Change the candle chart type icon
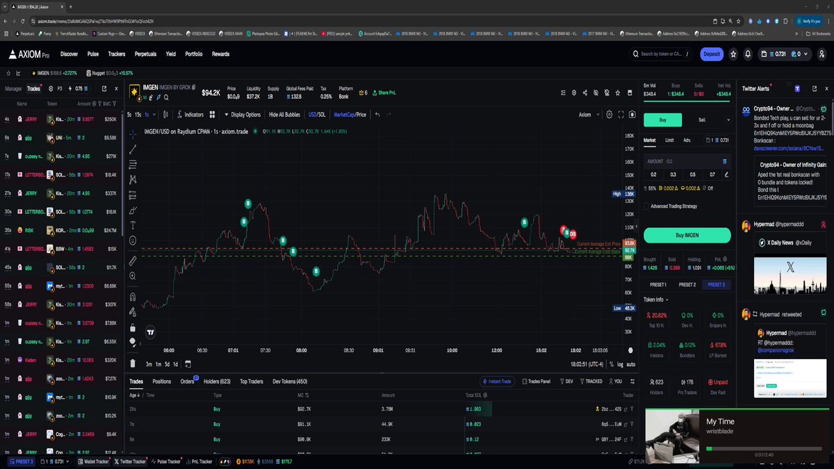The height and width of the screenshot is (469, 834). click(x=165, y=115)
